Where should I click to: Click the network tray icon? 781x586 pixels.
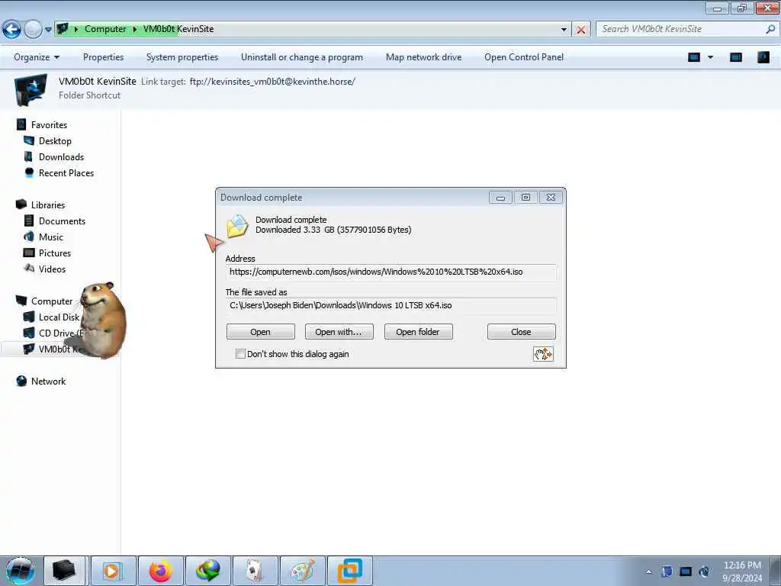point(686,572)
